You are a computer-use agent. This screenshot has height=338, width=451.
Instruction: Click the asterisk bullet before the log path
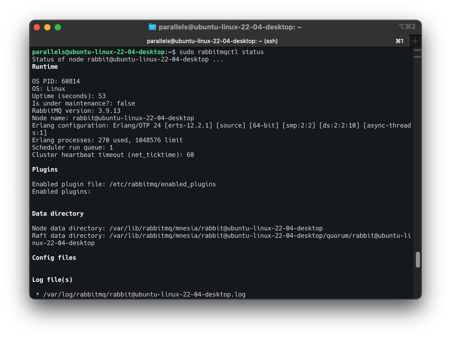(x=37, y=294)
